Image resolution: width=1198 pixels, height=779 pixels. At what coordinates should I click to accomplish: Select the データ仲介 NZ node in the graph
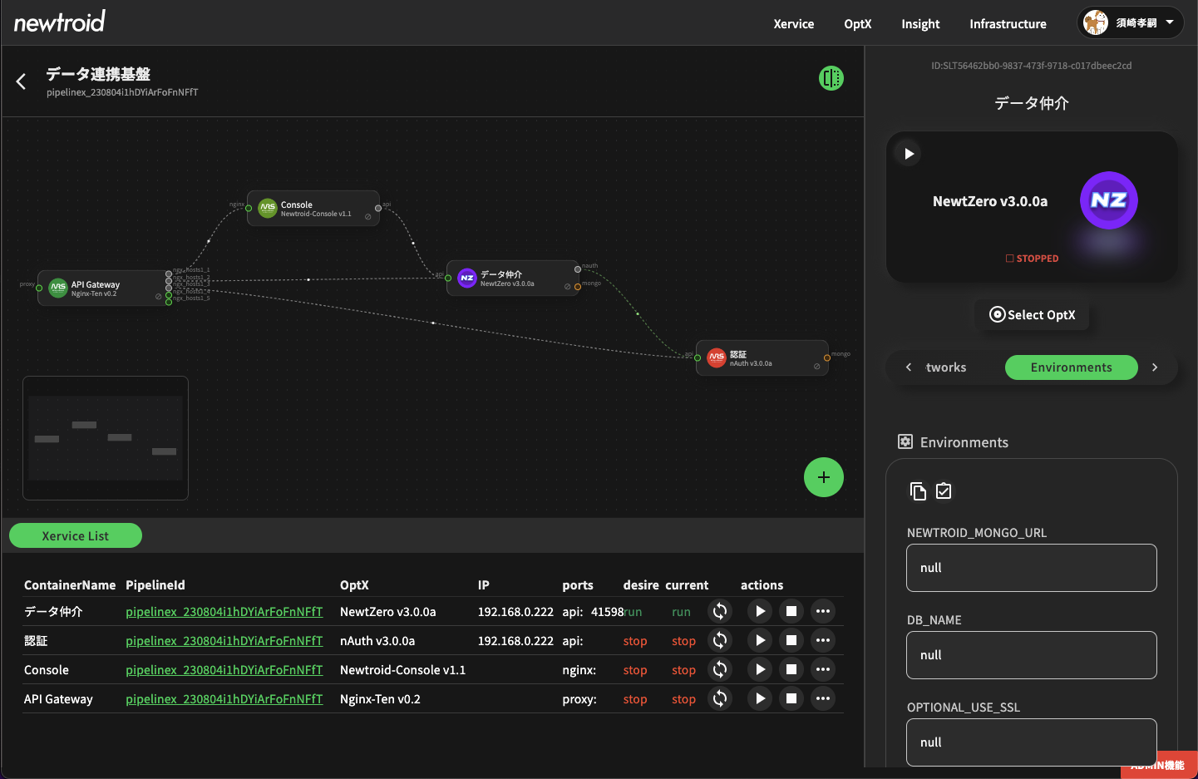[513, 278]
